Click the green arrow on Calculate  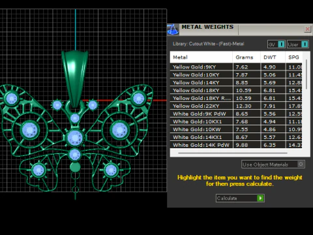click(x=260, y=198)
